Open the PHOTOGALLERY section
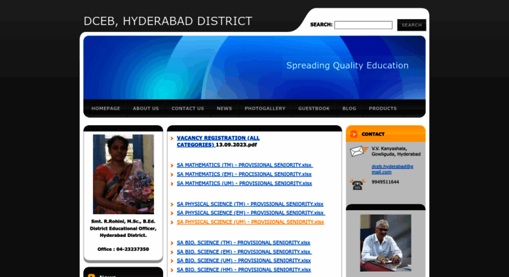The image size is (509, 277). click(x=265, y=108)
